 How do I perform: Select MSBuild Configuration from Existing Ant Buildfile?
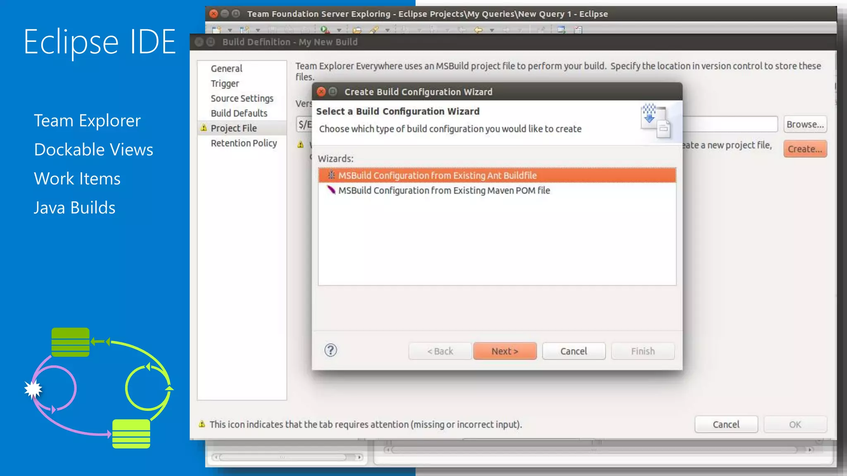pos(497,175)
